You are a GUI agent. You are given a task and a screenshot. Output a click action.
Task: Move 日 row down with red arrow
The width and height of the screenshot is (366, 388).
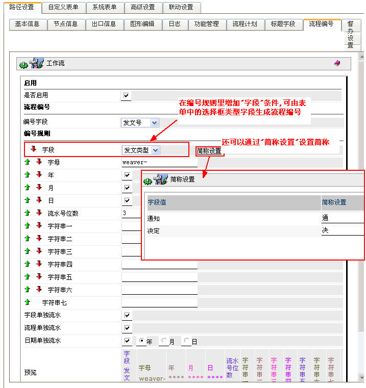[x=39, y=200]
